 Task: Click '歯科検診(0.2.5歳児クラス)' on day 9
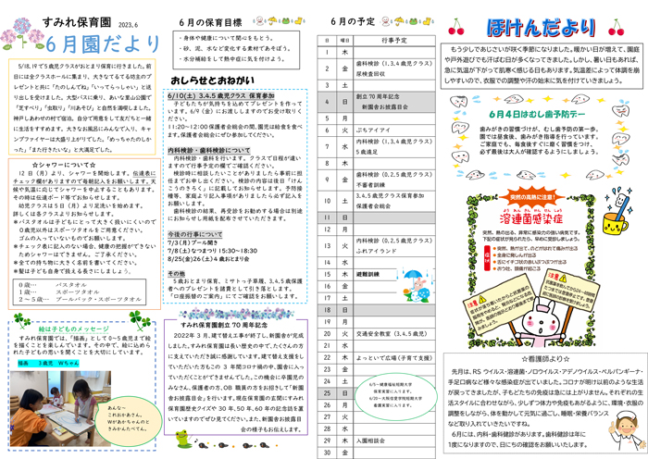[x=394, y=174]
